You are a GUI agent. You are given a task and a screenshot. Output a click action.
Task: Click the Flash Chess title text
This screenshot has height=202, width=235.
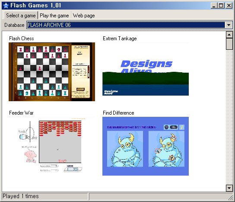(x=22, y=38)
